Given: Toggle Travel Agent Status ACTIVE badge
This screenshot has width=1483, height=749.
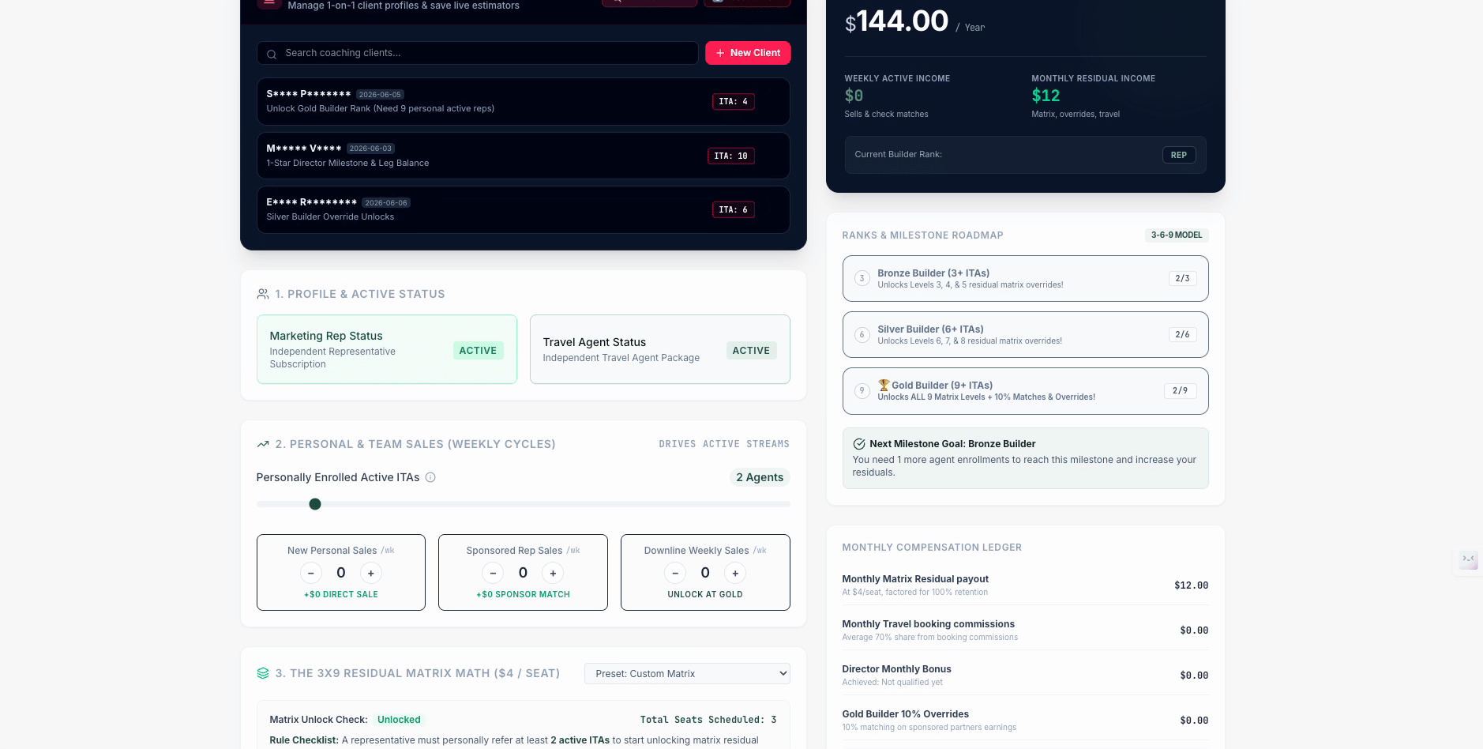Looking at the screenshot, I should coord(751,350).
